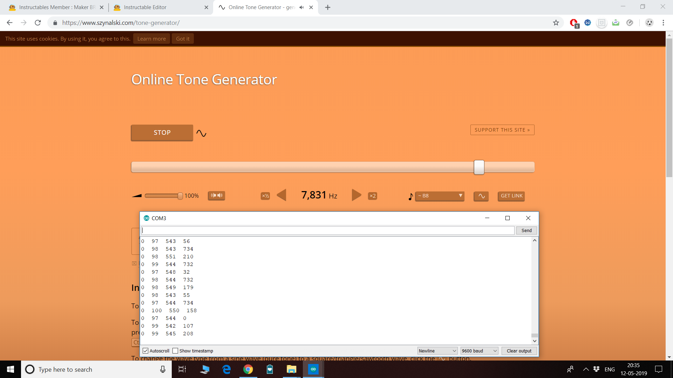Click the Arduino icon in COM3 title bar
Screen dimensions: 673x378
click(x=147, y=218)
